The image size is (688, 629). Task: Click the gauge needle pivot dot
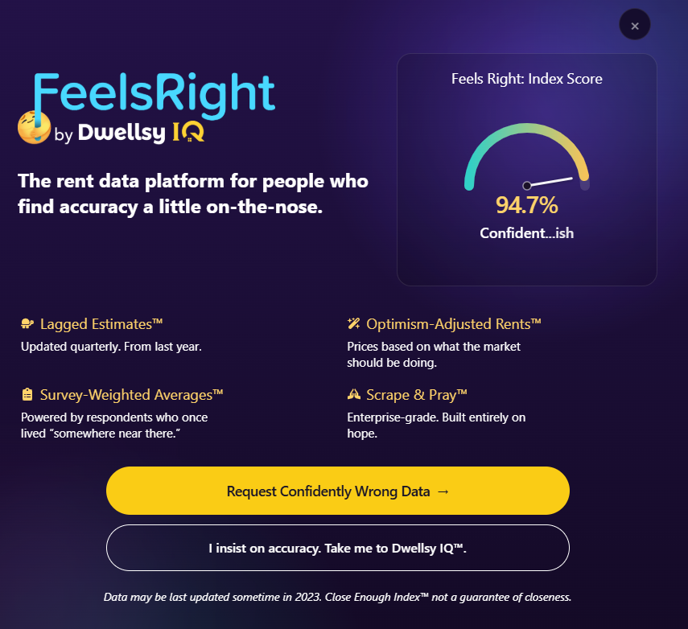pyautogui.click(x=527, y=185)
